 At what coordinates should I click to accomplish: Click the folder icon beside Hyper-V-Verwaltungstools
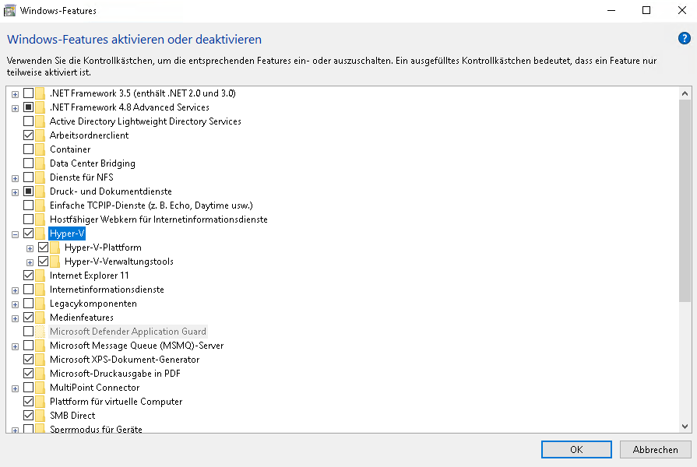coord(55,262)
